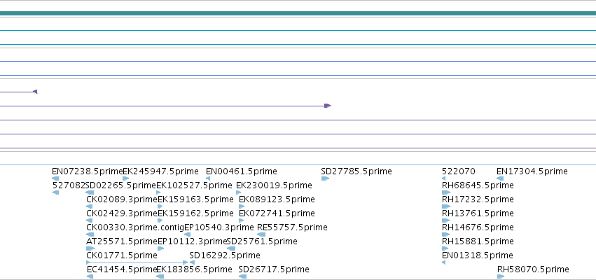Select the EK245947.5prime EST label
Screen dimensions: 596x280
click(x=161, y=171)
